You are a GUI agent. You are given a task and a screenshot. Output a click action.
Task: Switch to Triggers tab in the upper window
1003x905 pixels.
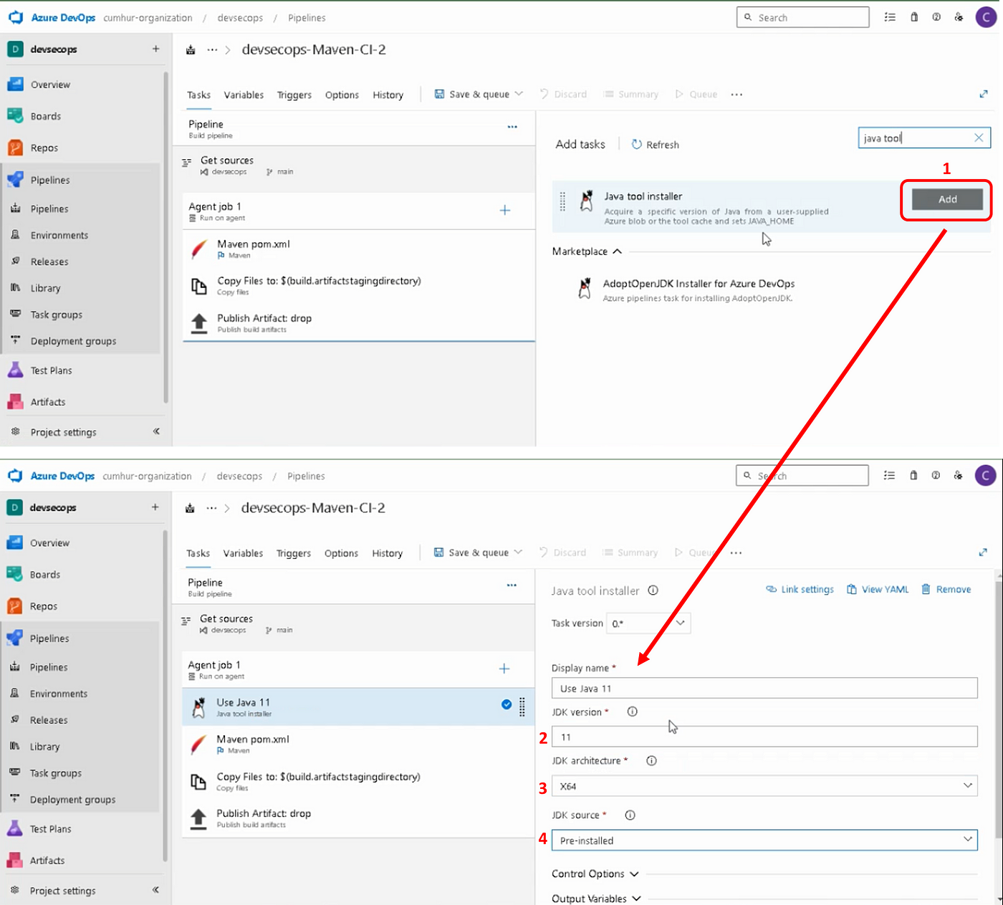(x=294, y=95)
